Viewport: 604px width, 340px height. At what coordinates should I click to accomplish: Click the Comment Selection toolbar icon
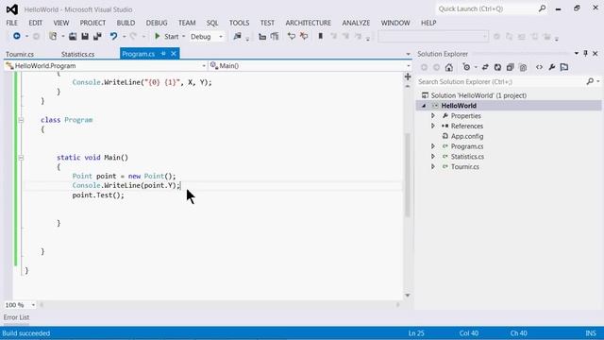click(x=292, y=36)
